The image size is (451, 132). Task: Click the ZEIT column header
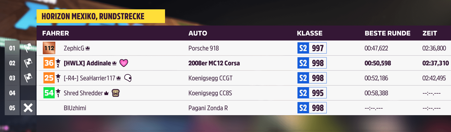(x=429, y=33)
